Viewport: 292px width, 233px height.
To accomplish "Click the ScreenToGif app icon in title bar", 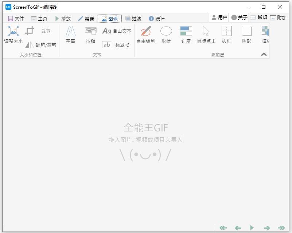I will [8, 7].
